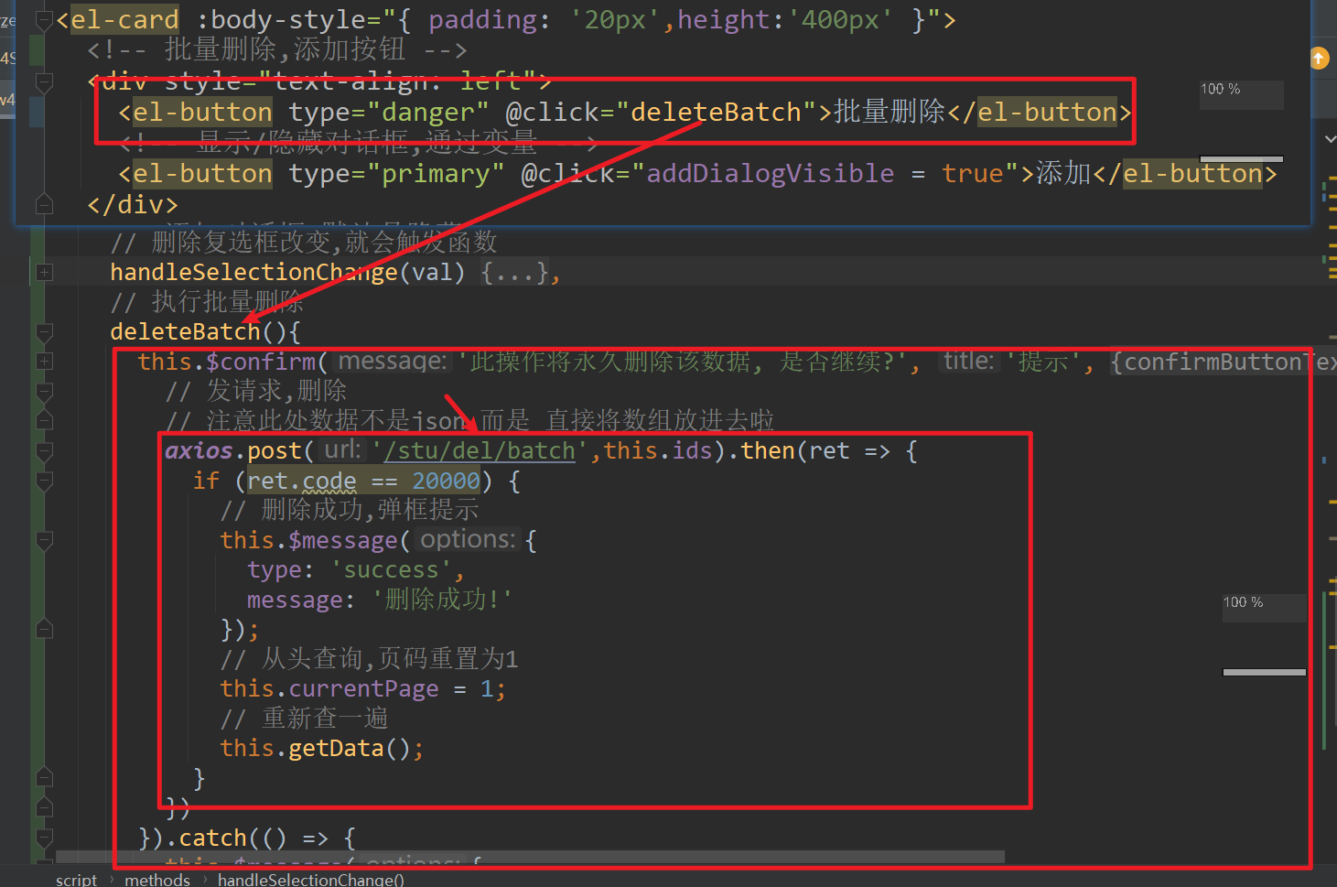This screenshot has width=1337, height=887.
Task: Click the upper 100 % zoom label
Action: click(x=1221, y=89)
